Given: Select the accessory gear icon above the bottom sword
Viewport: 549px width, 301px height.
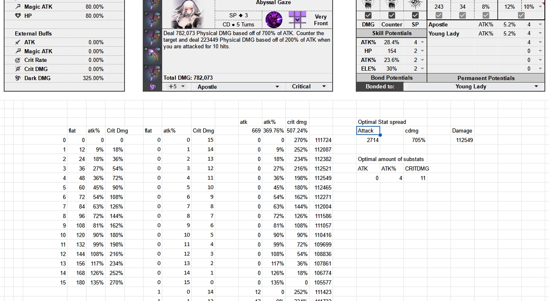Looking at the screenshot, I should pyautogui.click(x=152, y=55).
